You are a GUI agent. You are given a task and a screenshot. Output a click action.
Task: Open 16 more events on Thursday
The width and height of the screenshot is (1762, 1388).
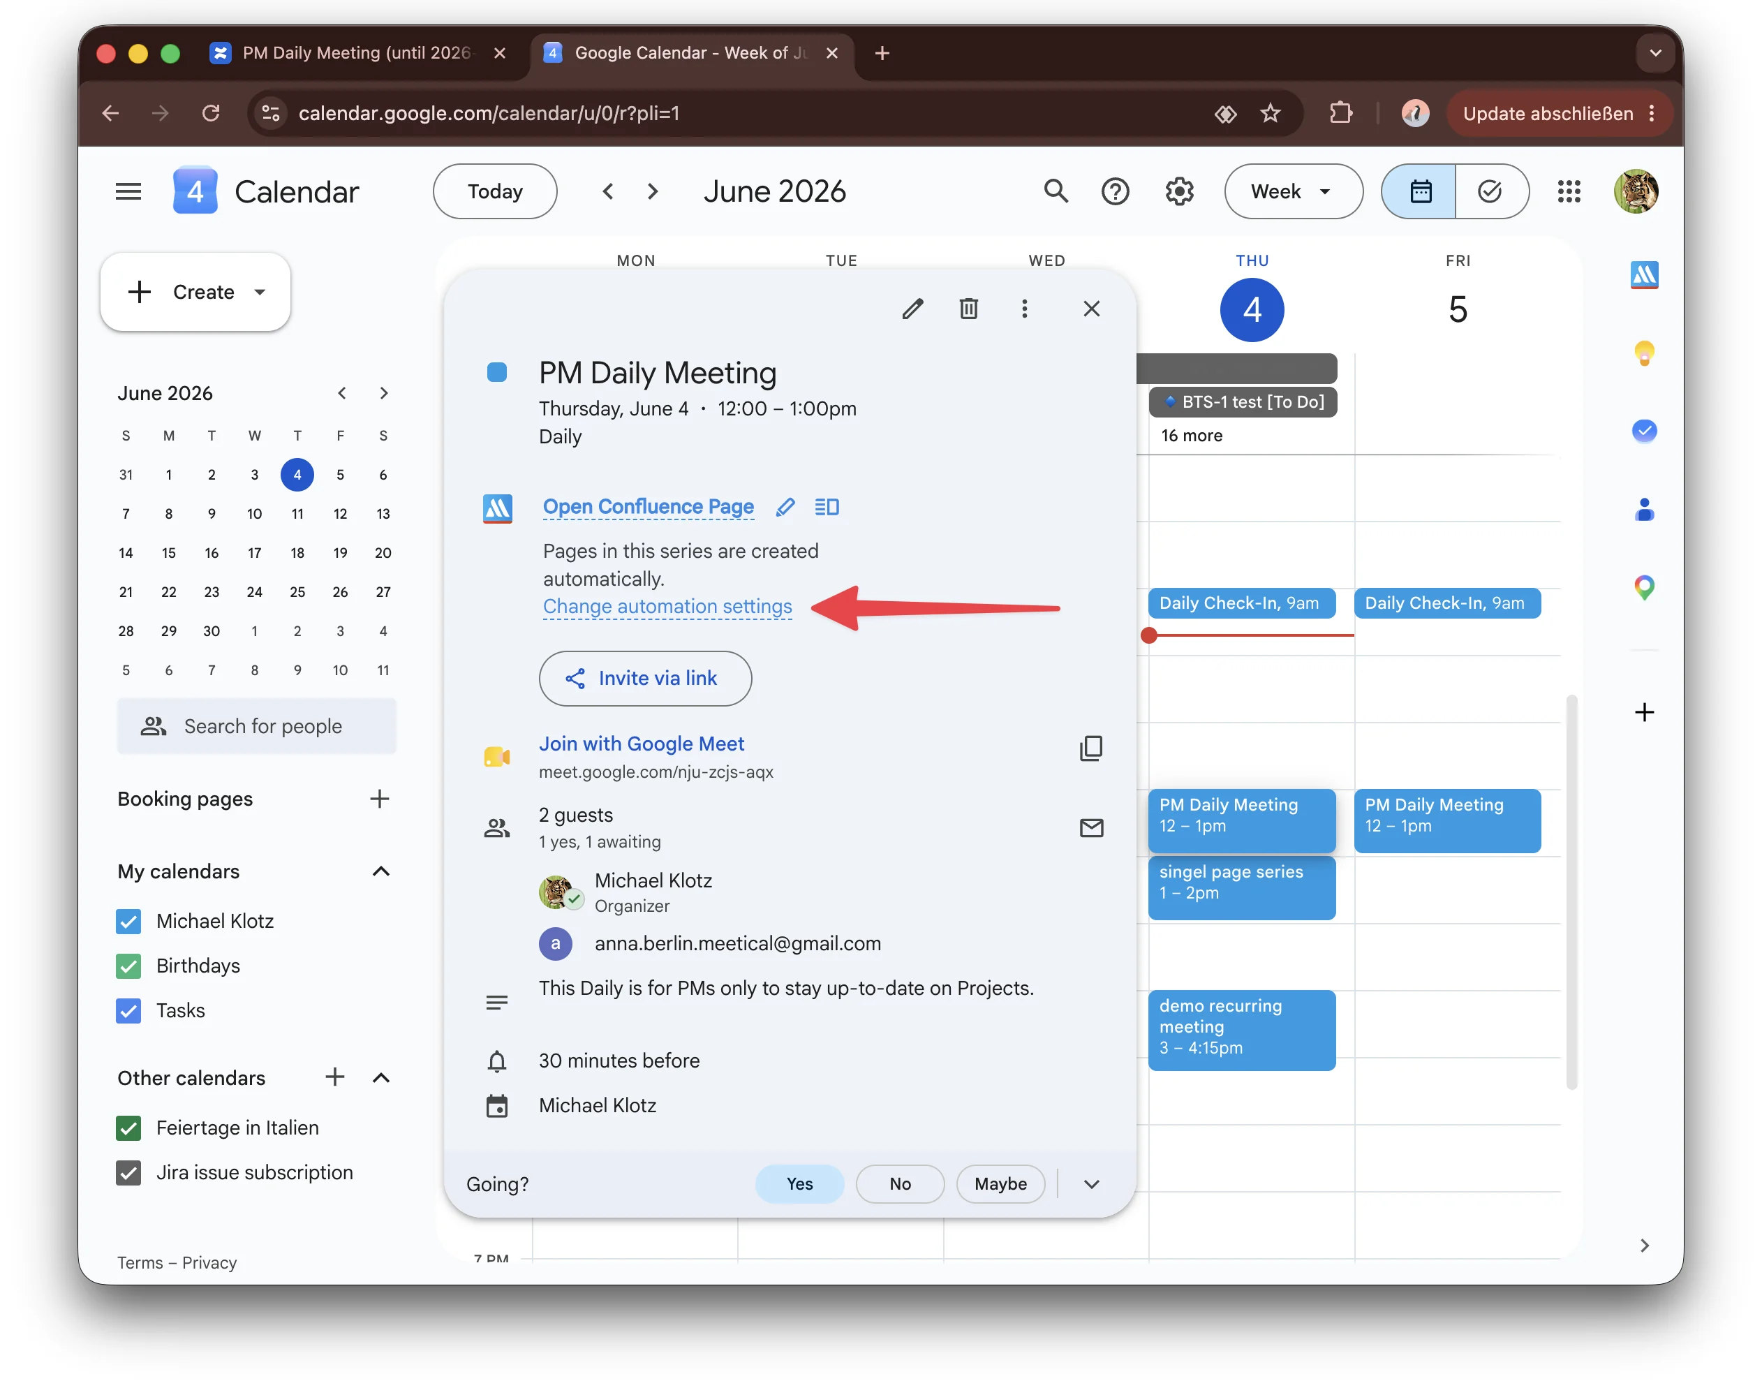click(x=1191, y=436)
